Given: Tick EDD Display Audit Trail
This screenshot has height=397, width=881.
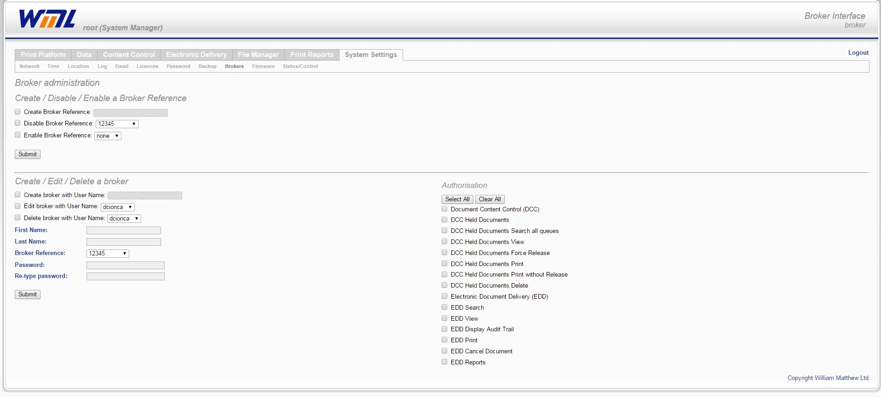Looking at the screenshot, I should tap(444, 329).
